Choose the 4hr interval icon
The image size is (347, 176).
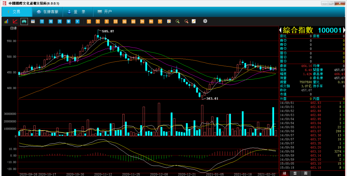[151, 21]
